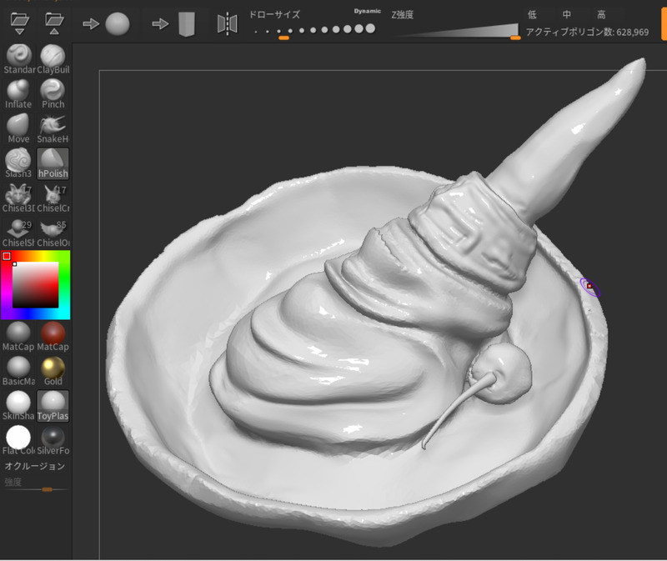This screenshot has height=561, width=667.
Task: Toggle the symmetry mirror icon
Action: pyautogui.click(x=227, y=24)
